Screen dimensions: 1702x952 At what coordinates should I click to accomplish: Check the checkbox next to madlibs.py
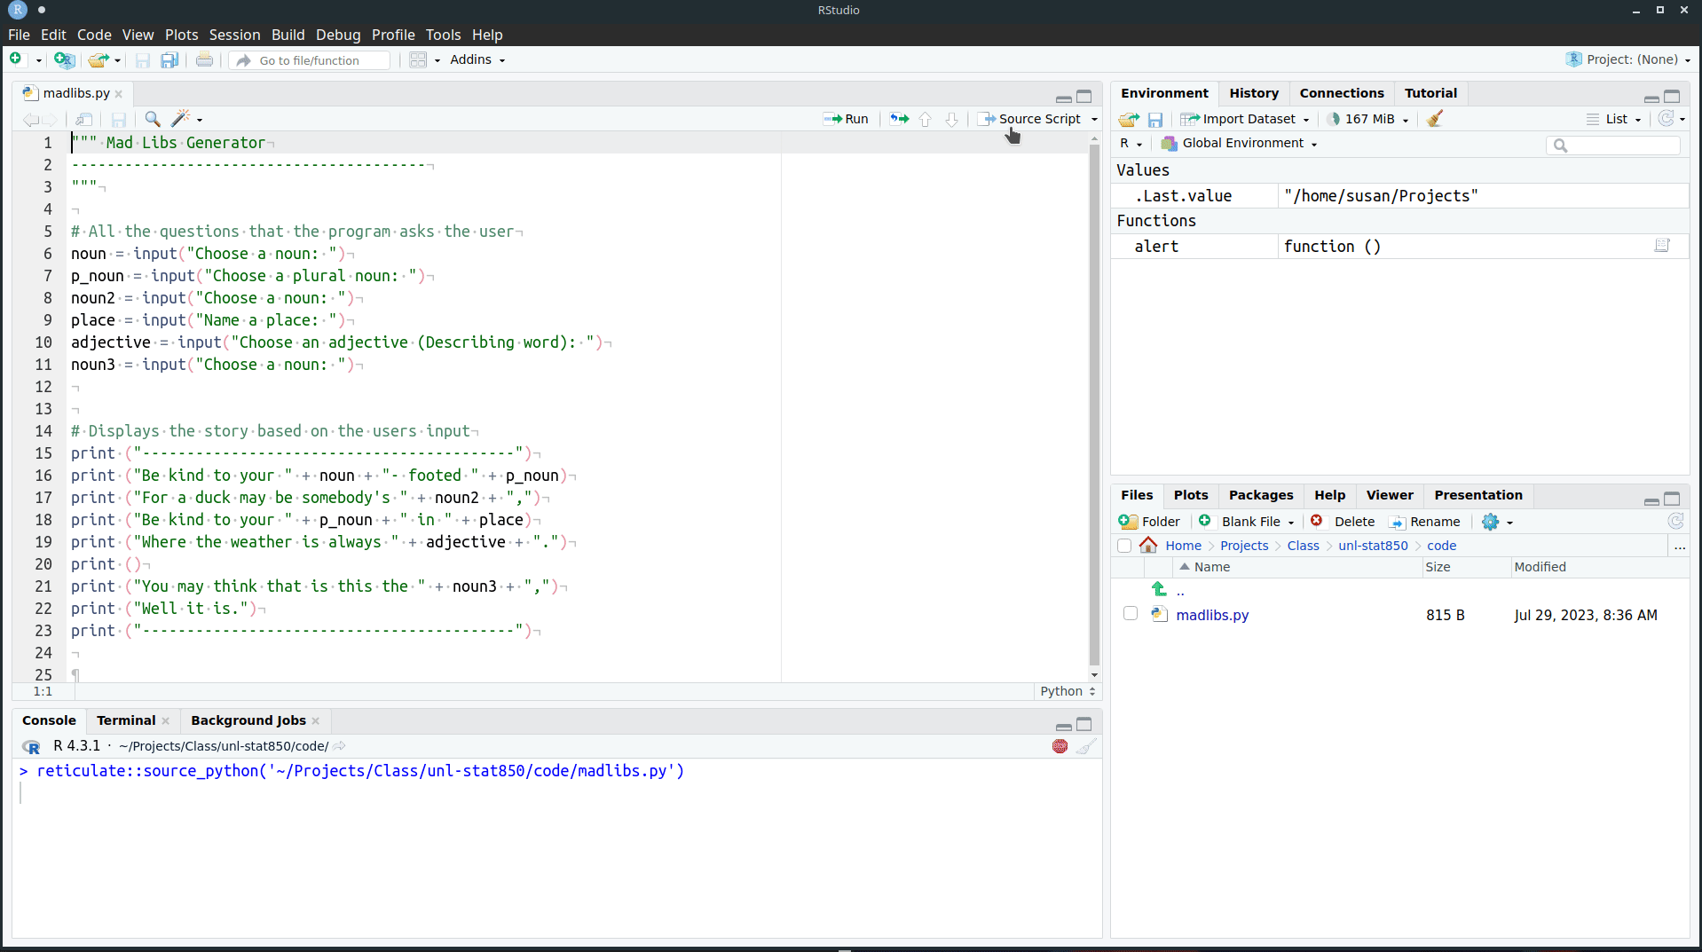click(x=1130, y=613)
